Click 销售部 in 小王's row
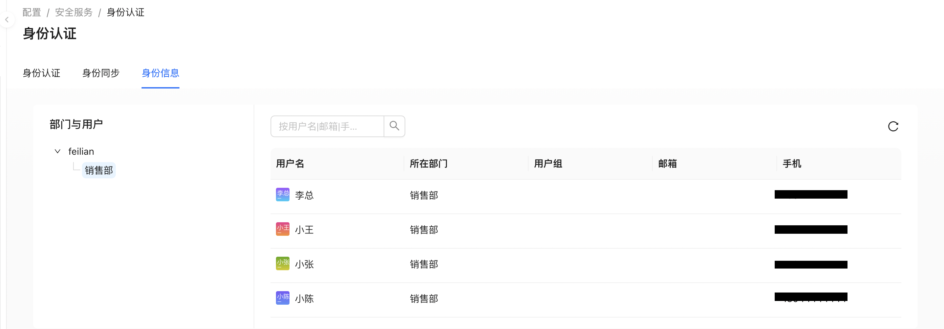944x329 pixels. (x=424, y=230)
